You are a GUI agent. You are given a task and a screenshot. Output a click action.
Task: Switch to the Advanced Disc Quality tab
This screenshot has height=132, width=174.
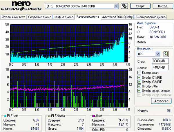point(117,17)
